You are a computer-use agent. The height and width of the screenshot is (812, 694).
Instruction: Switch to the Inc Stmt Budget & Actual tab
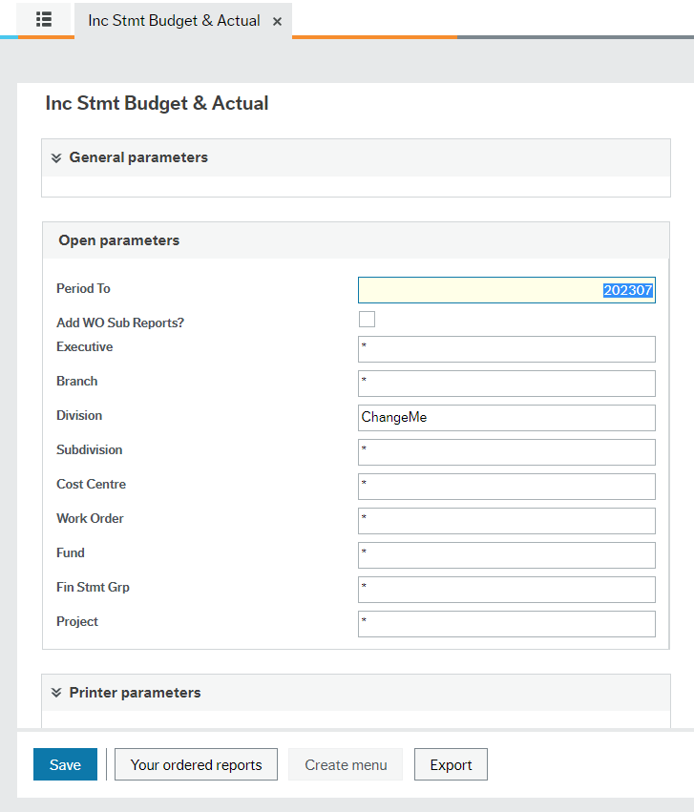pyautogui.click(x=173, y=20)
